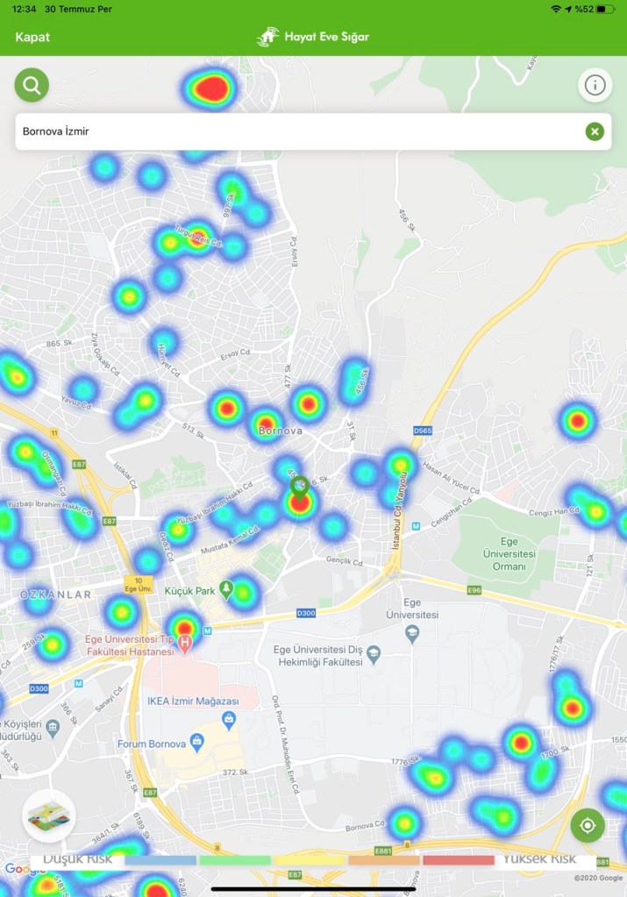Tap the green search magnifier button
627x897 pixels.
coord(32,85)
